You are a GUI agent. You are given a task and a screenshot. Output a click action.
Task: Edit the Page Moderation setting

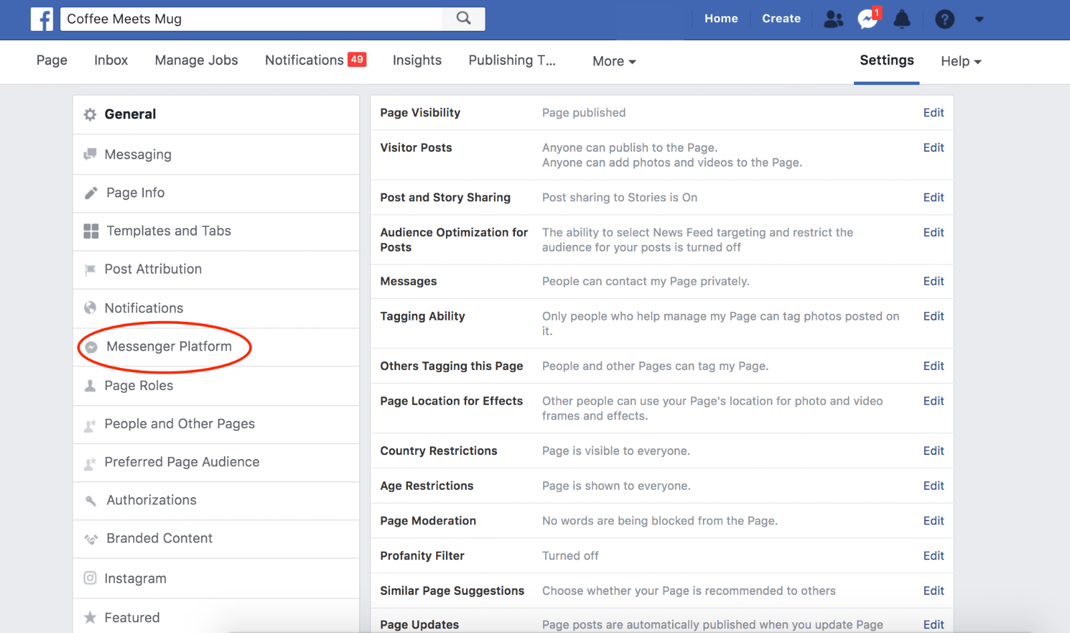tap(934, 521)
